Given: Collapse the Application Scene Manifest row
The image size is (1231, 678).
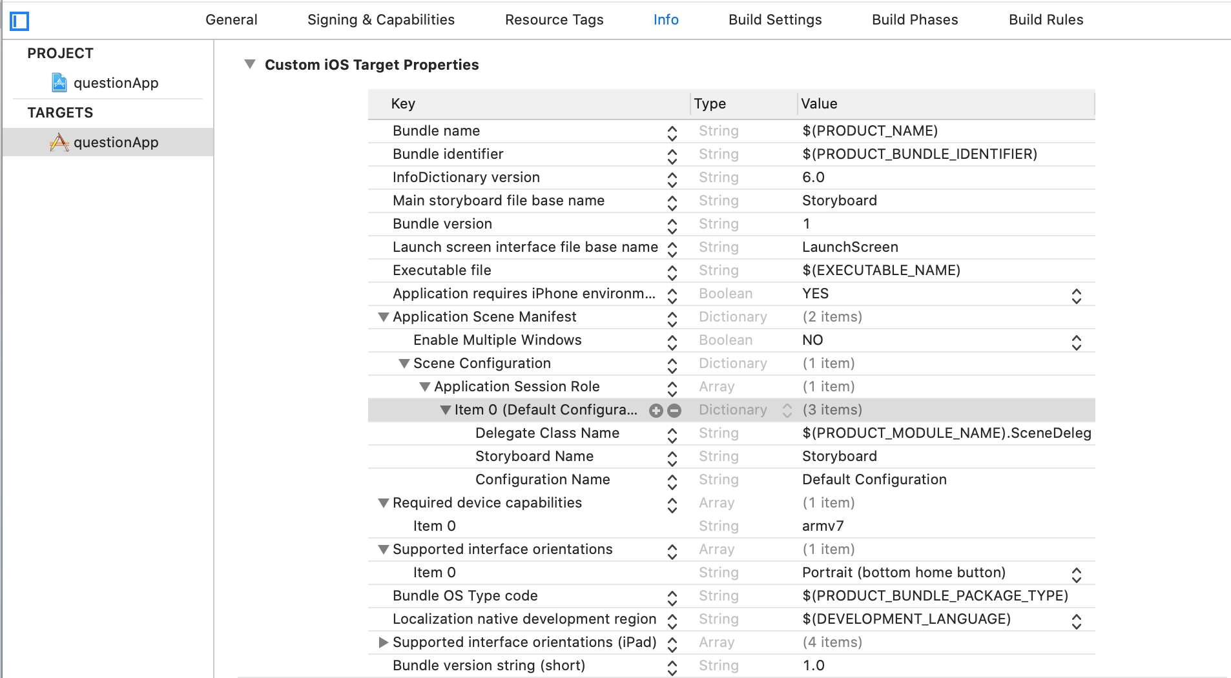Looking at the screenshot, I should click(384, 317).
